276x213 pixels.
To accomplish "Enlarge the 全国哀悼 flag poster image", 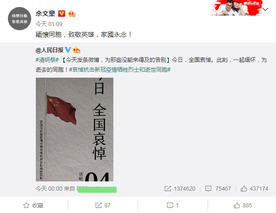I will pos(74,129).
